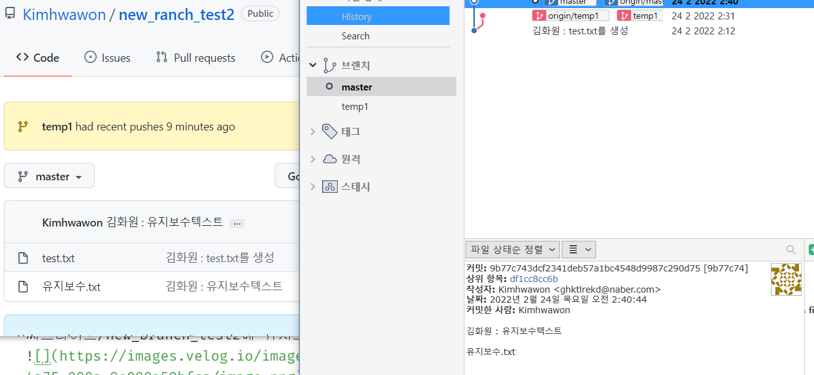The height and width of the screenshot is (375, 814).
Task: Click temp1 branch name in push banner
Action: point(57,127)
